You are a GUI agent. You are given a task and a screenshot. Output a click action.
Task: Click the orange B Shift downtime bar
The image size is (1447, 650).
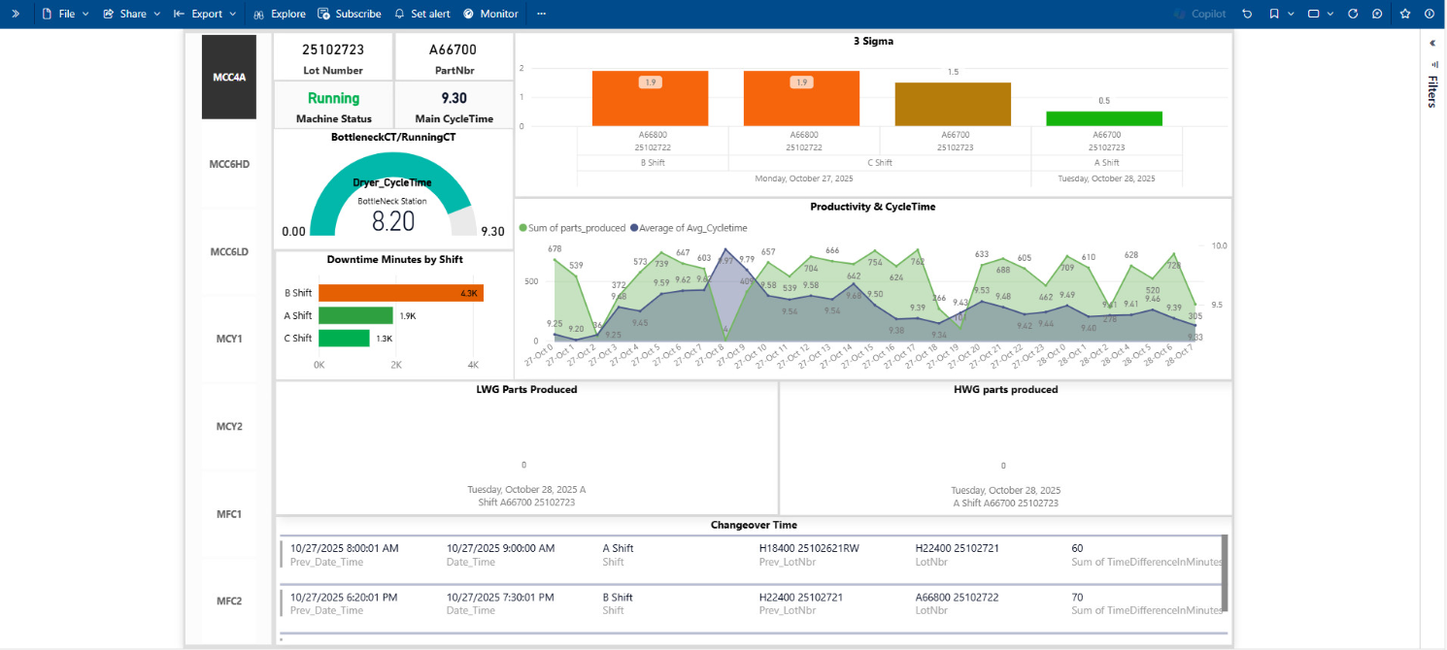point(400,293)
